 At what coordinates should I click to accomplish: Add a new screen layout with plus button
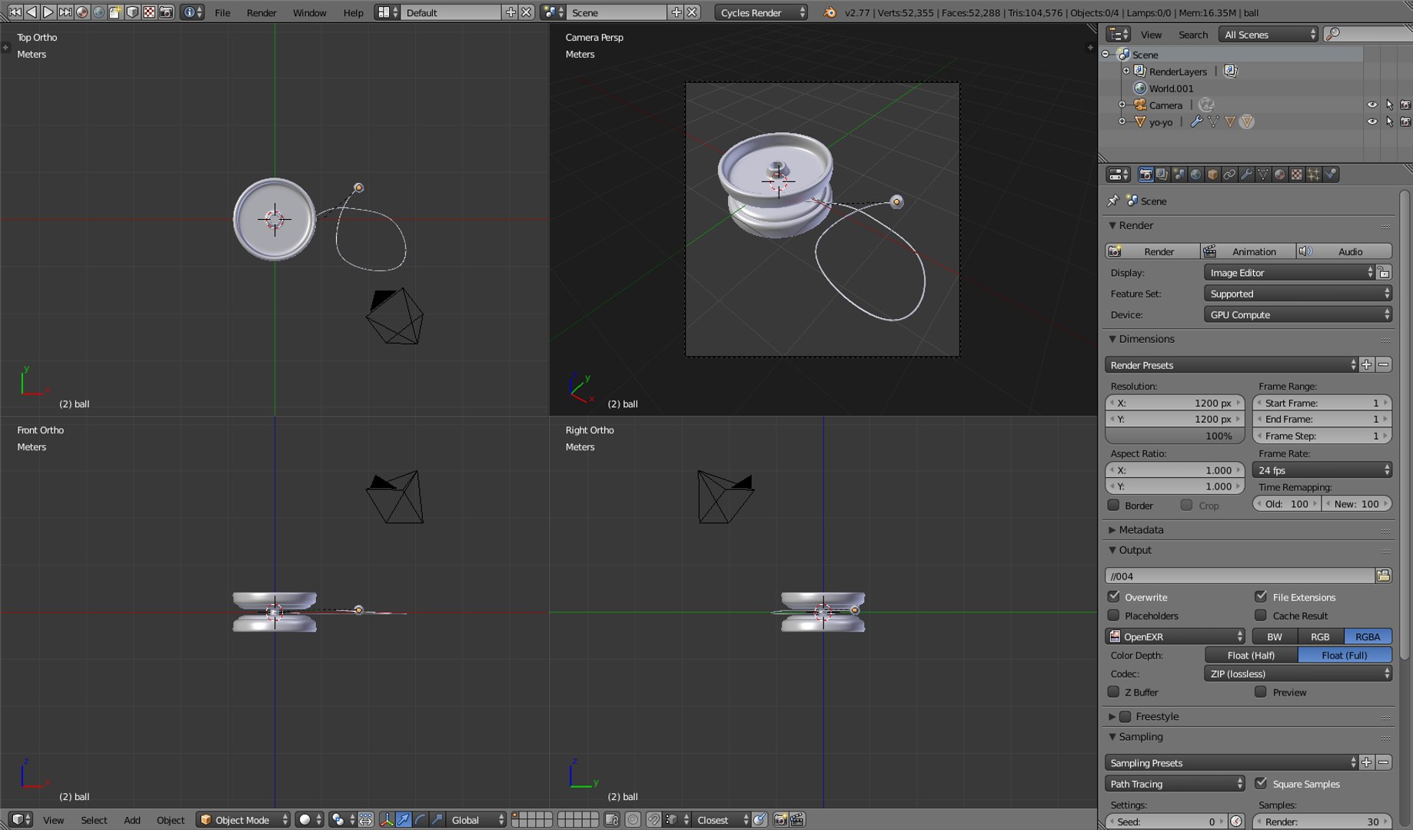pyautogui.click(x=510, y=12)
